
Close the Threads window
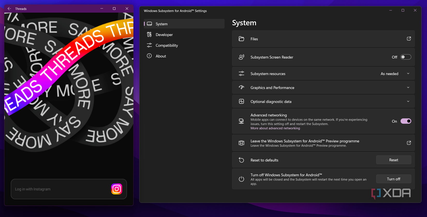click(x=127, y=9)
